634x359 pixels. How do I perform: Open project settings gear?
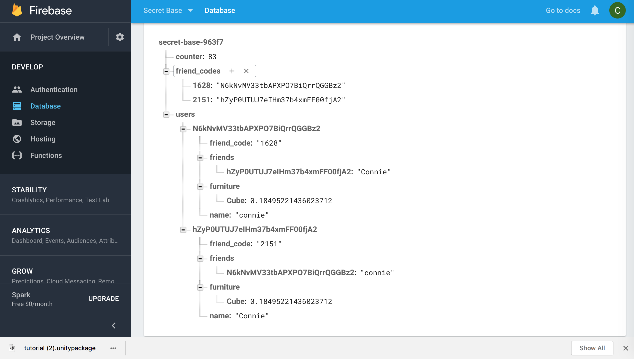pos(120,37)
